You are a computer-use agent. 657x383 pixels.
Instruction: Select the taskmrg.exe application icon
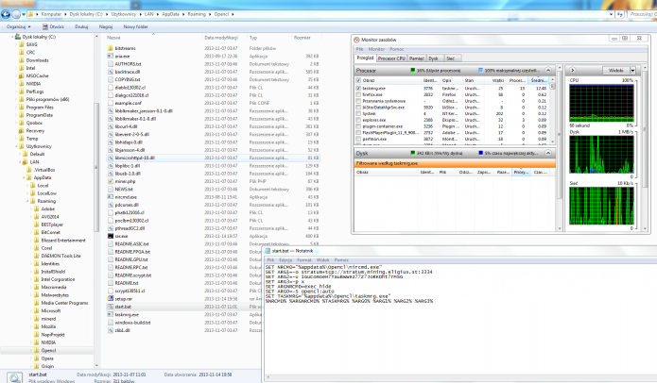point(111,315)
